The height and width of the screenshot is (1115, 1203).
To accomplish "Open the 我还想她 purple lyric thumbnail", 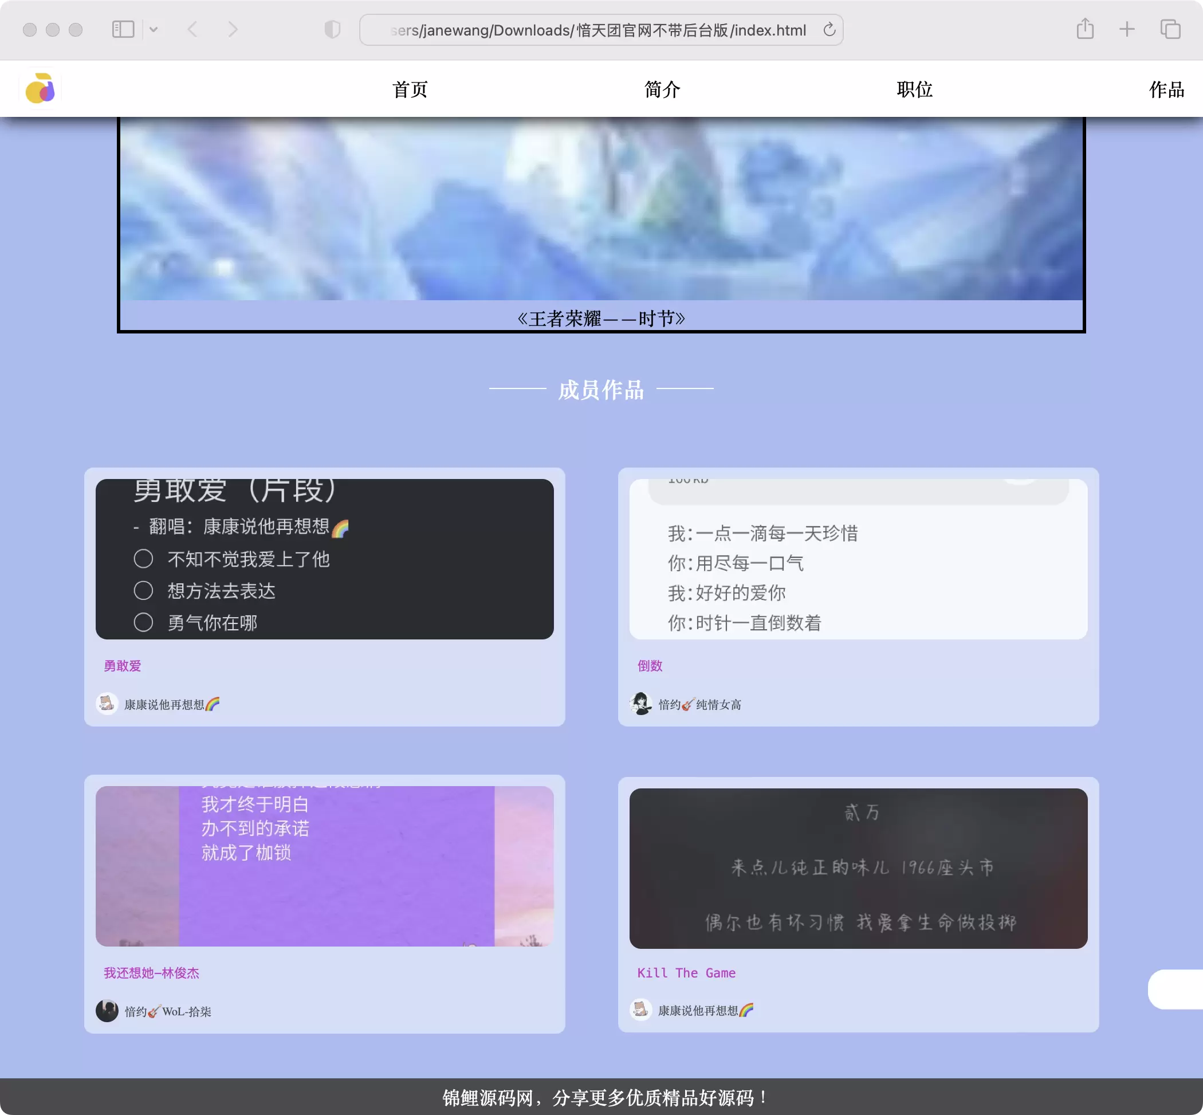I will pyautogui.click(x=325, y=866).
